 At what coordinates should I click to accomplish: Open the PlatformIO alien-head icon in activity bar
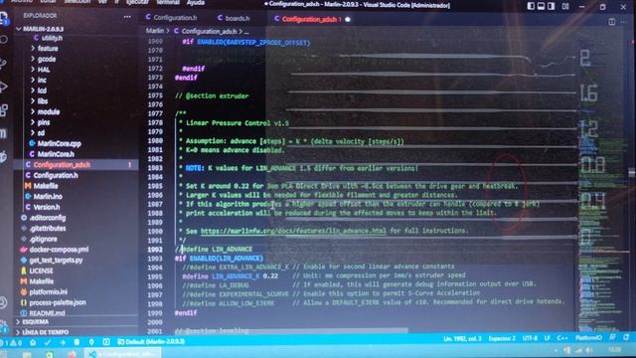pyautogui.click(x=3, y=157)
